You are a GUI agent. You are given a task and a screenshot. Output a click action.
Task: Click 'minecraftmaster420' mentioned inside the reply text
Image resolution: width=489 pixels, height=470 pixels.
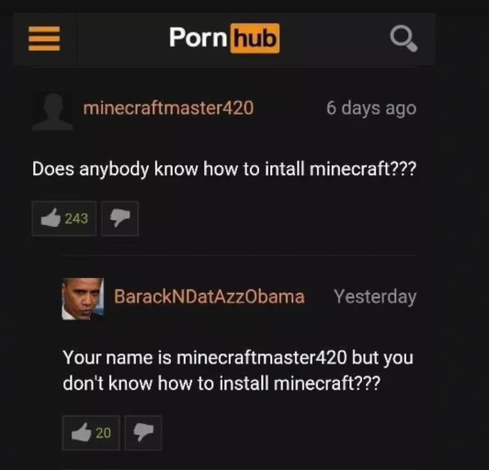click(262, 357)
